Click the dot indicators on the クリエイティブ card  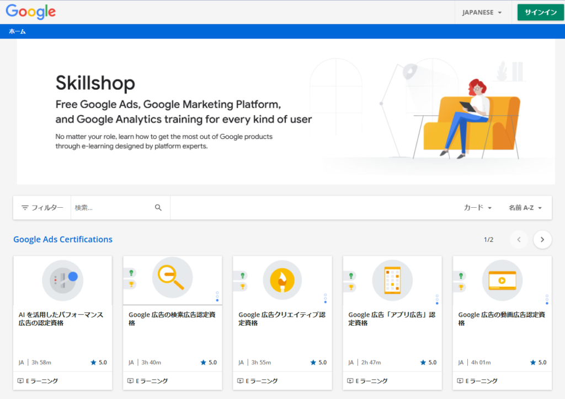pos(326,298)
